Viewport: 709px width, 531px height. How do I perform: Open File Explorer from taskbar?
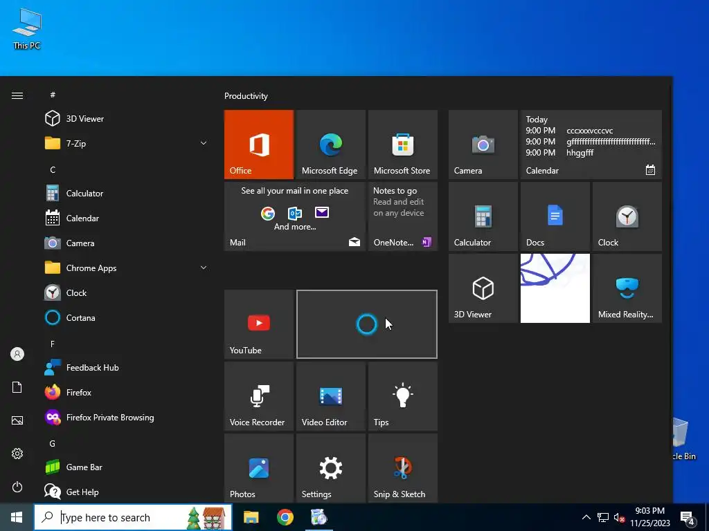click(x=251, y=517)
